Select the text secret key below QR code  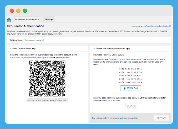point(47,100)
